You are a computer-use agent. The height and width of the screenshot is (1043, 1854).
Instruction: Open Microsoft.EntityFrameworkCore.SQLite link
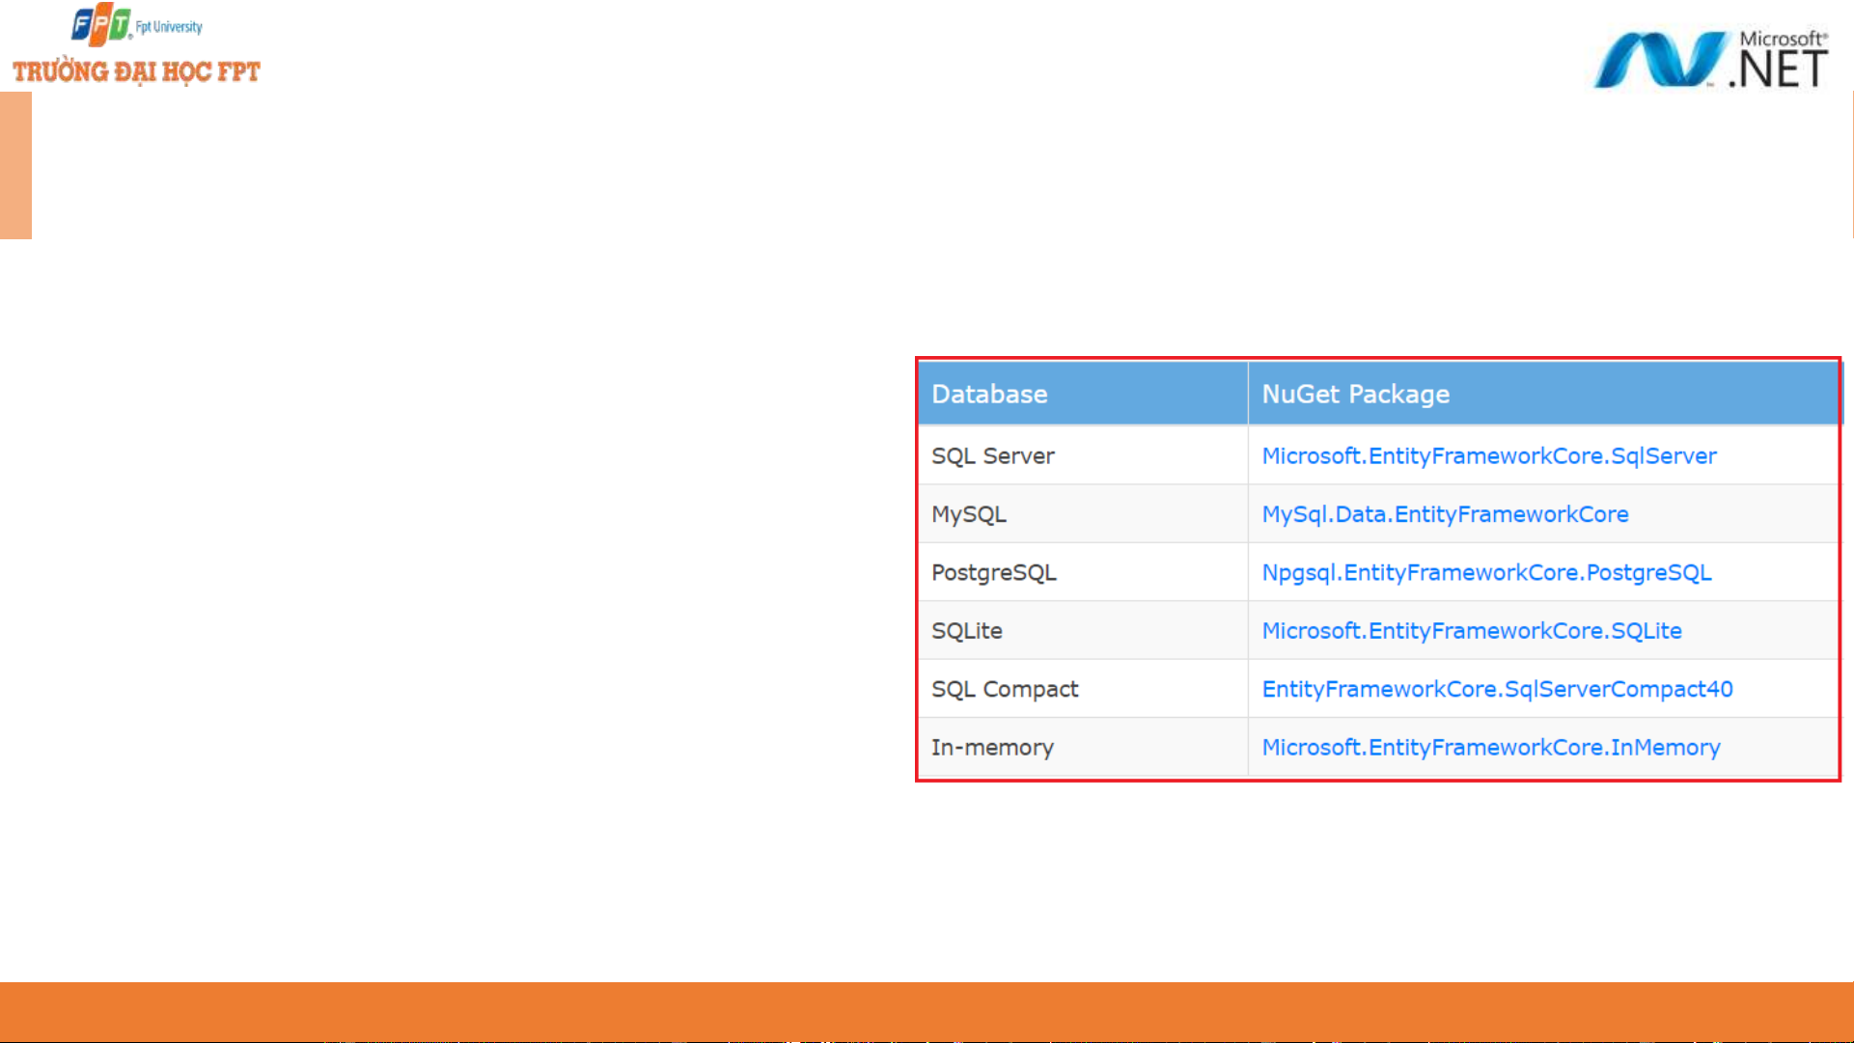[1471, 631]
